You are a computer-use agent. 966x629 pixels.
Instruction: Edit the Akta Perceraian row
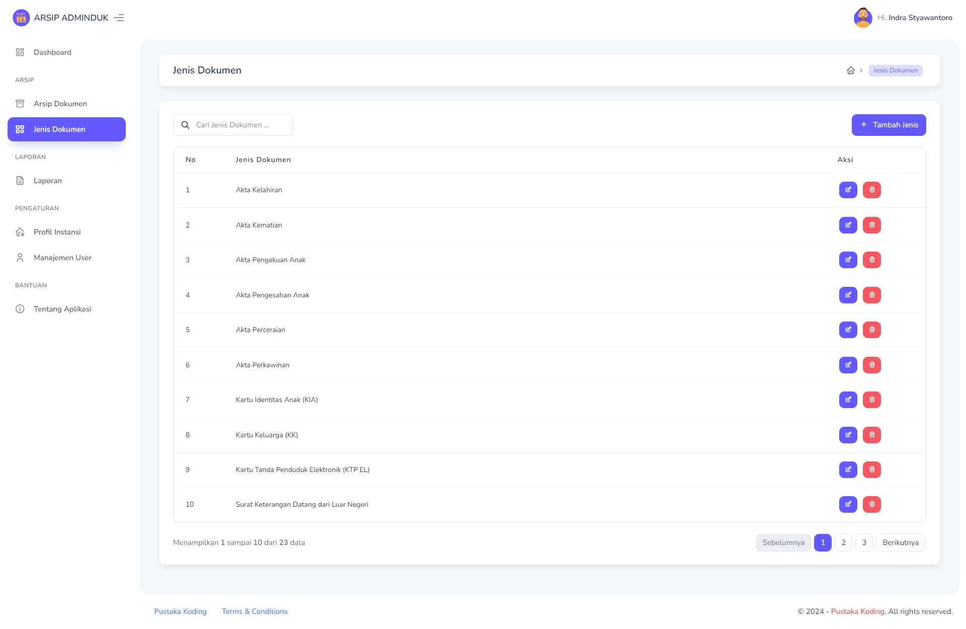[x=848, y=330]
